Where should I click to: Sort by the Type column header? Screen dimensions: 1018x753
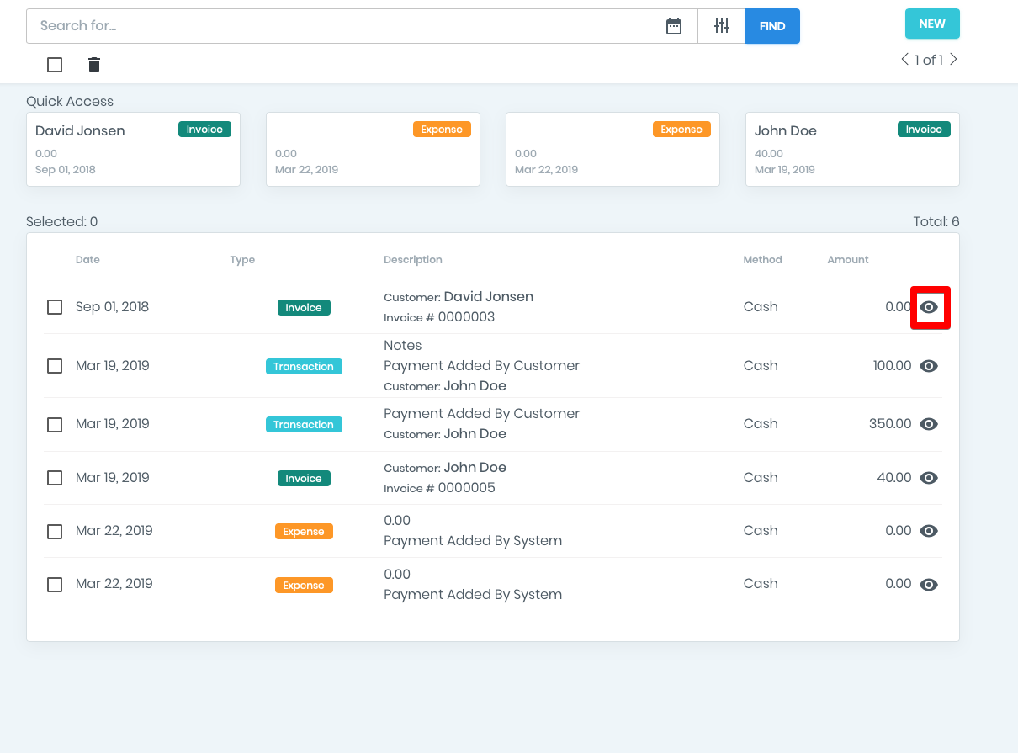(x=242, y=260)
